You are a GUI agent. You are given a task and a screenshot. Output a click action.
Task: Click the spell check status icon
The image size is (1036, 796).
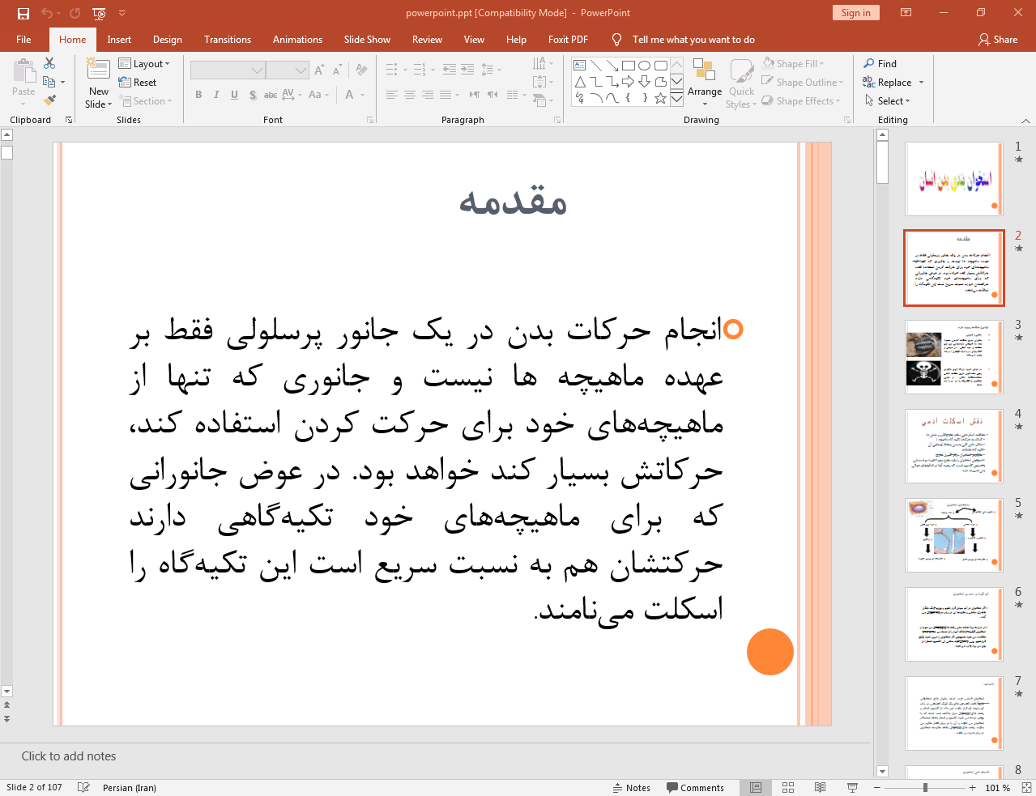coord(83,788)
